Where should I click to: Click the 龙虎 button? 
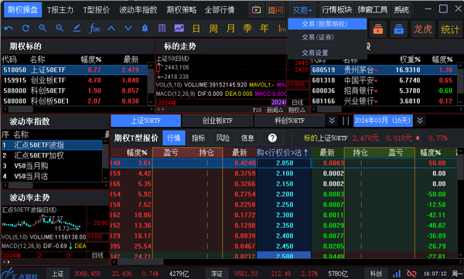[x=423, y=29]
